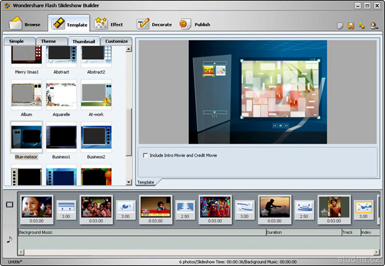
Task: Click the new project page icon
Action: coord(340,26)
